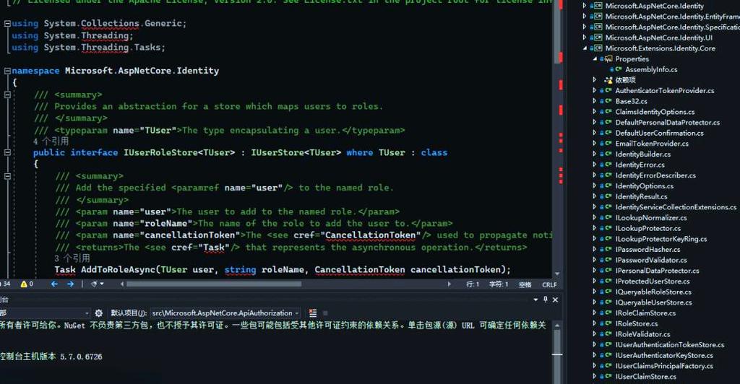Open the default project combo box
The height and width of the screenshot is (384, 740).
point(225,313)
